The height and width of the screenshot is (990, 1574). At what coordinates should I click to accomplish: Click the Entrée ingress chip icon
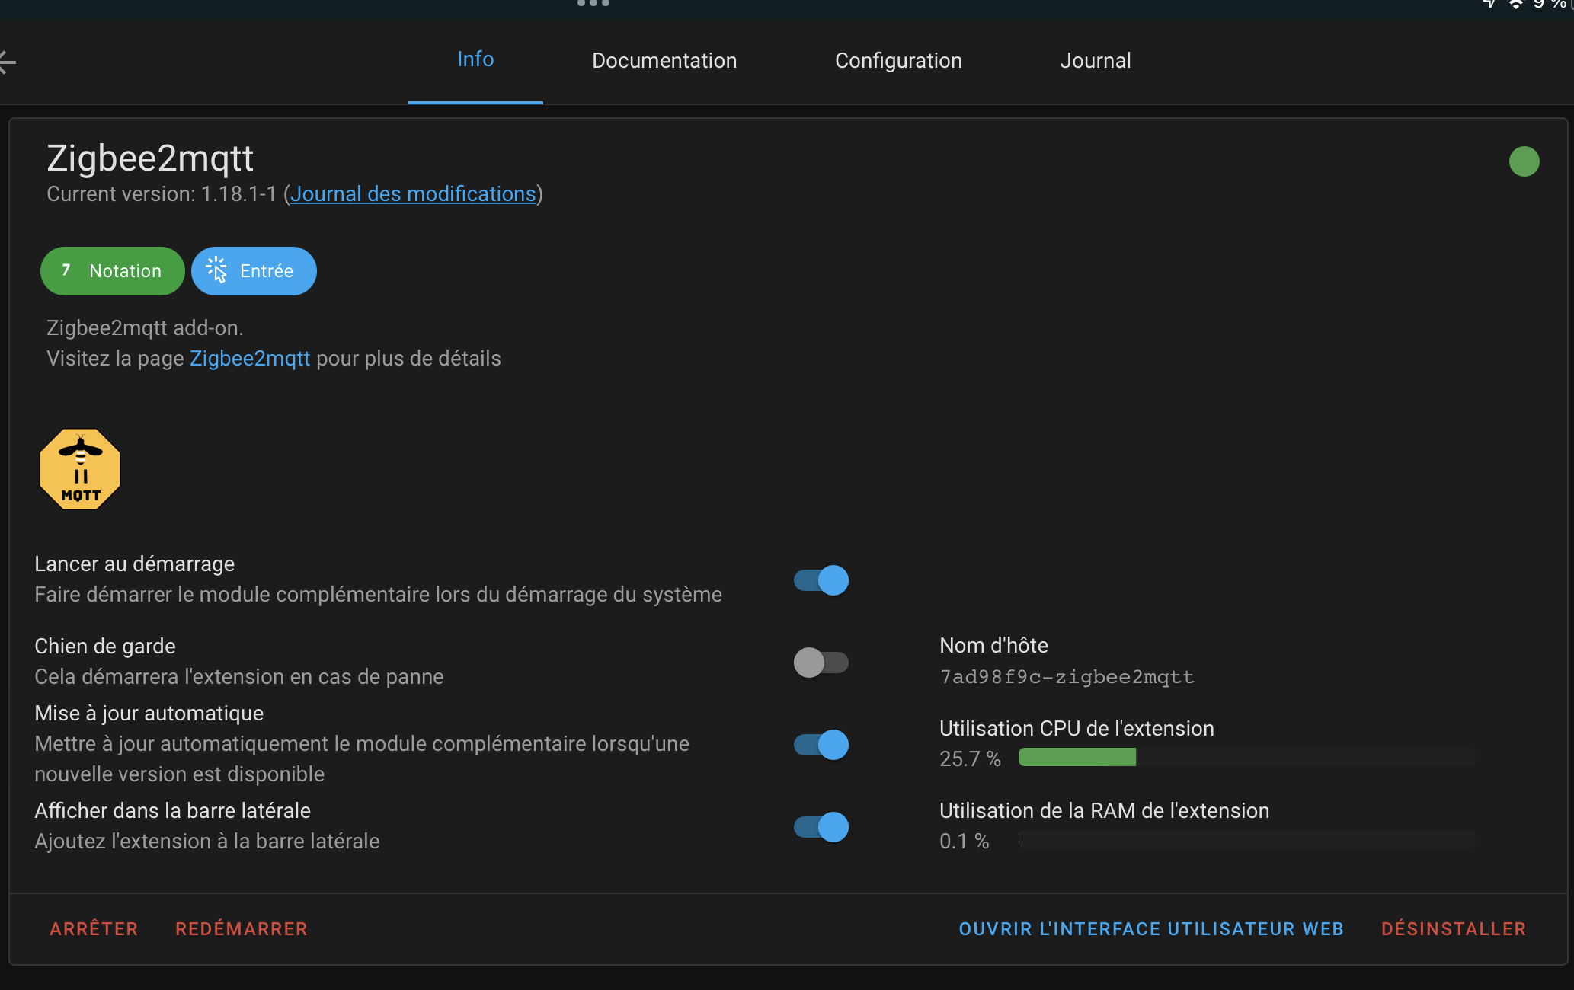coord(217,270)
